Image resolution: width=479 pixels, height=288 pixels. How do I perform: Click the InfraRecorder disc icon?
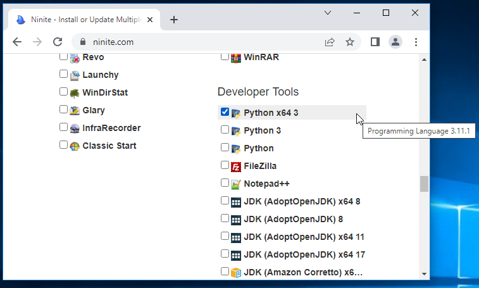coord(75,128)
